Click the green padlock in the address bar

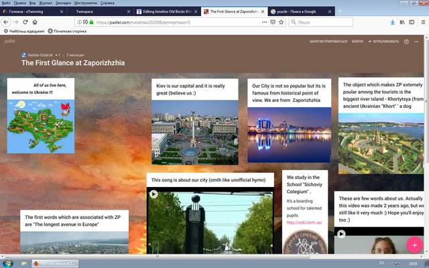click(x=91, y=22)
